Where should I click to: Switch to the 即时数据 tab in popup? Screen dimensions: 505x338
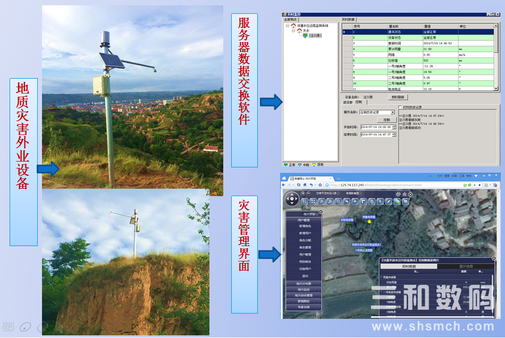(x=409, y=267)
